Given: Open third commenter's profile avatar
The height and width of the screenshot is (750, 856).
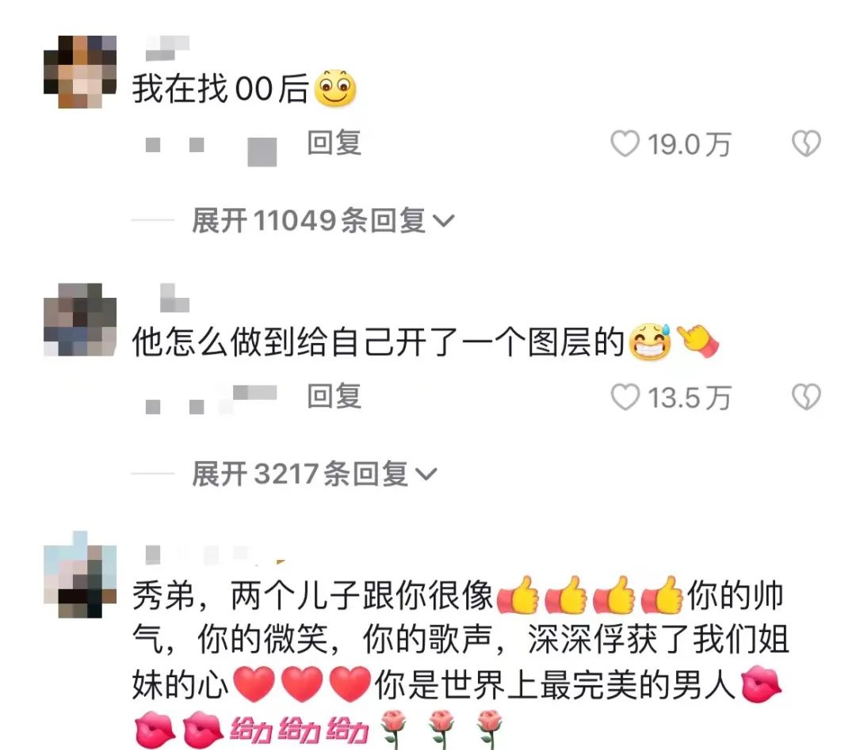Looking at the screenshot, I should click(x=80, y=574).
